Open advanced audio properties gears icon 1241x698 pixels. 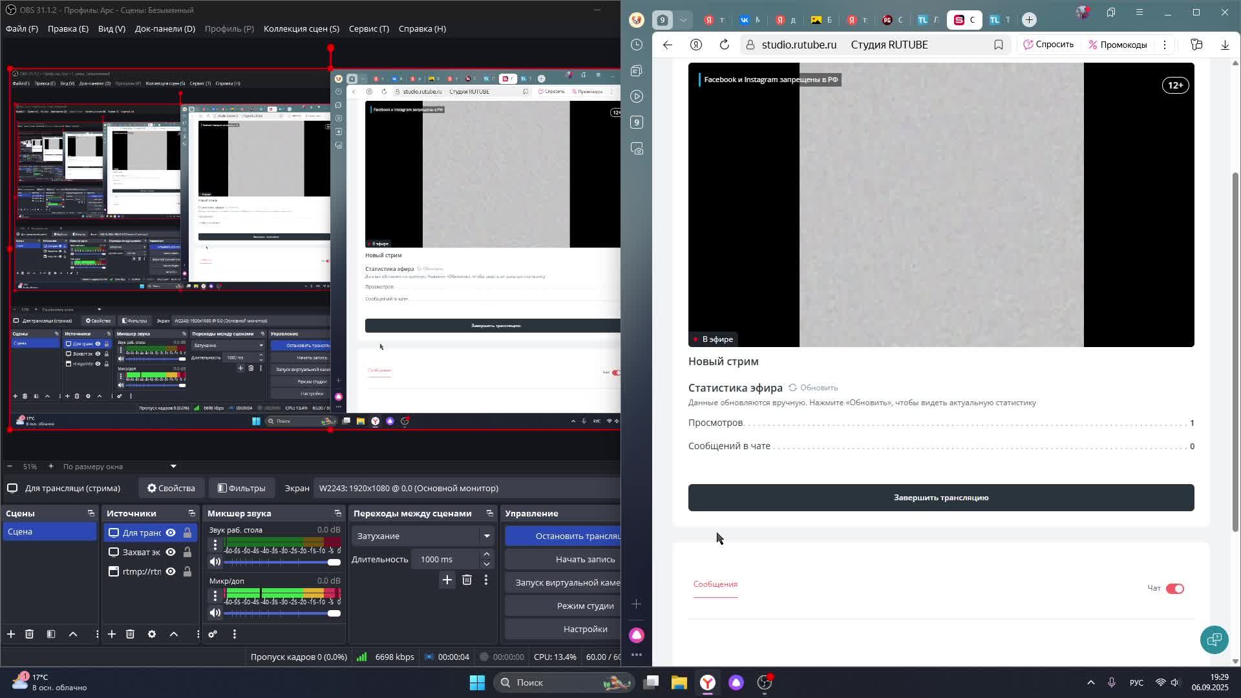click(213, 634)
